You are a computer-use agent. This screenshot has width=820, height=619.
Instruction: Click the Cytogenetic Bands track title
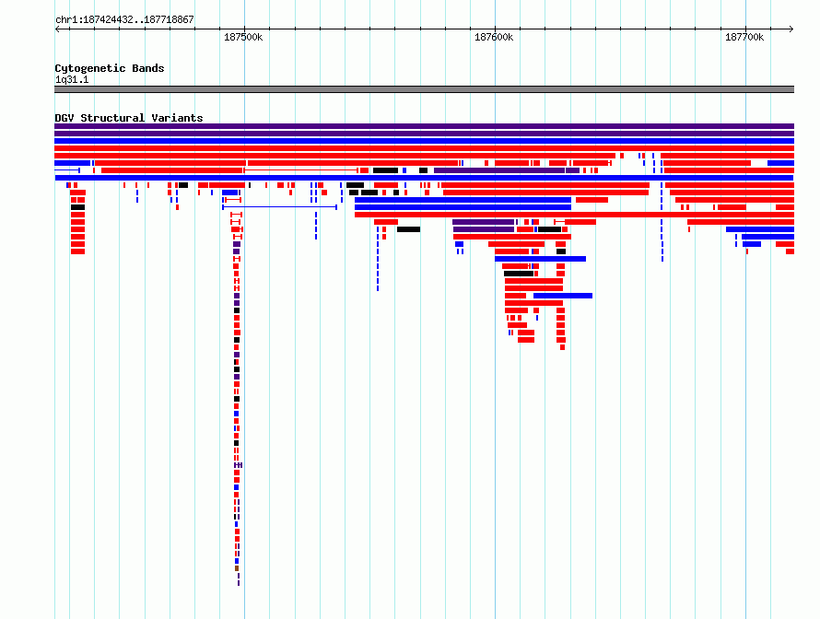tap(110, 68)
